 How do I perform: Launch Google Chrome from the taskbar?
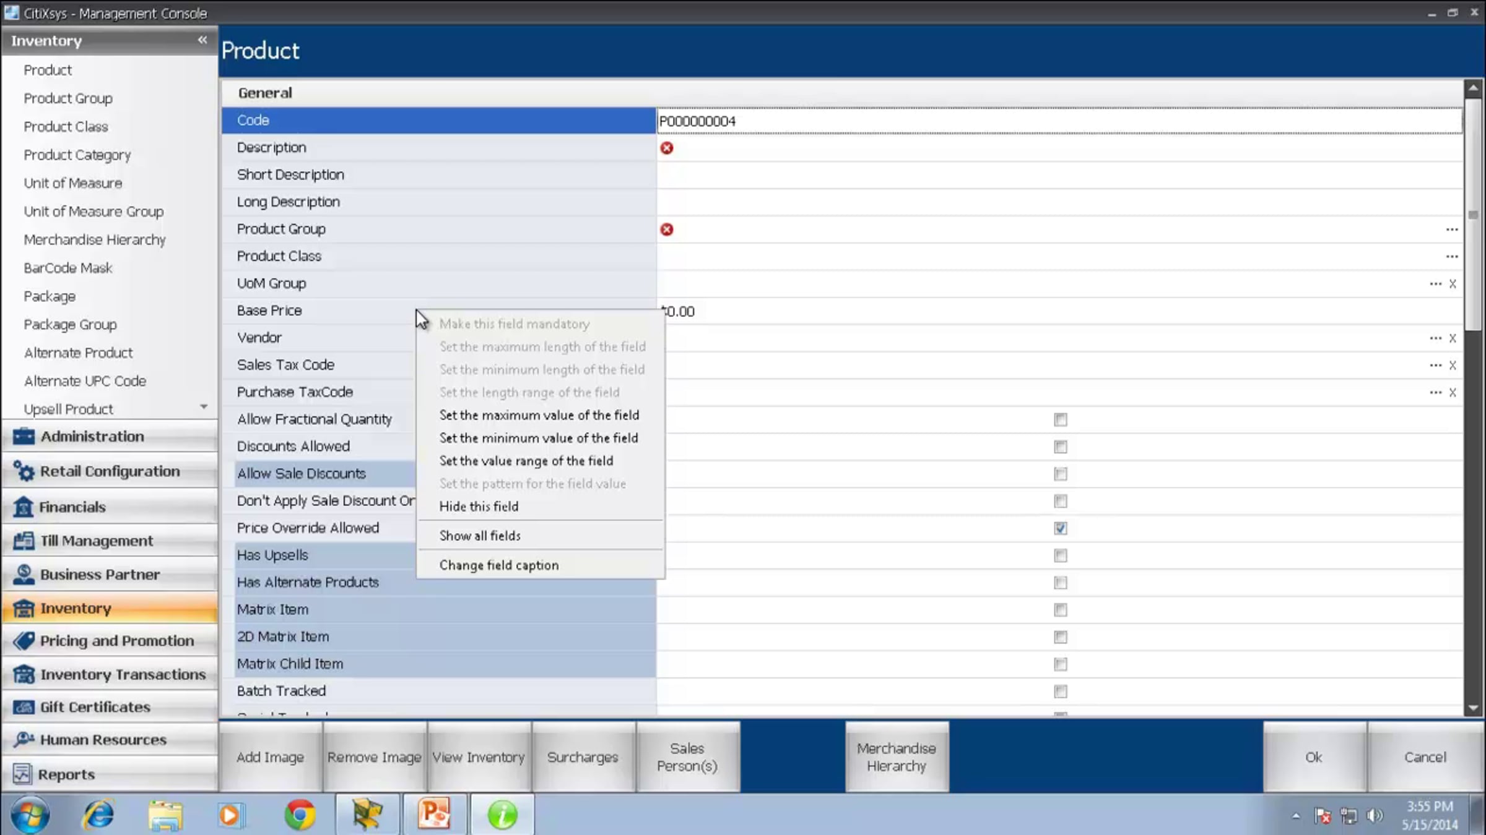[x=300, y=815]
